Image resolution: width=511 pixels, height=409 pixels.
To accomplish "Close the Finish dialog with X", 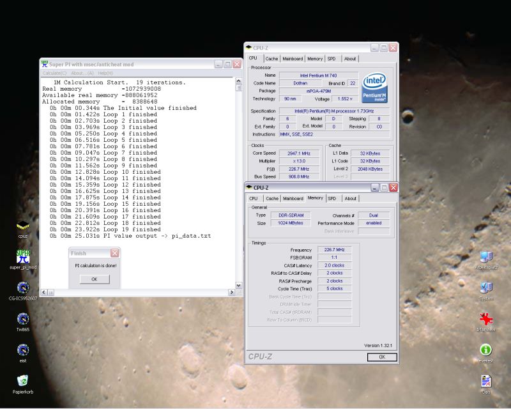I will [x=115, y=253].
